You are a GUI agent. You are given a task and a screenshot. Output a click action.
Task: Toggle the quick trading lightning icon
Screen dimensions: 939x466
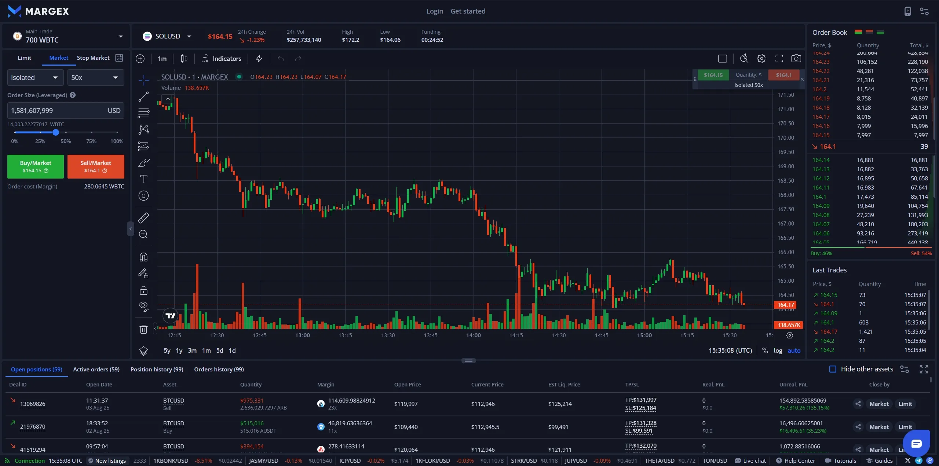point(259,59)
